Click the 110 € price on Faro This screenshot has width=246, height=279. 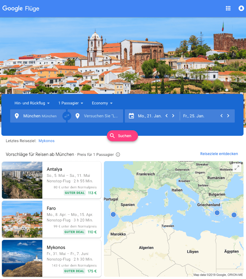point(92,232)
